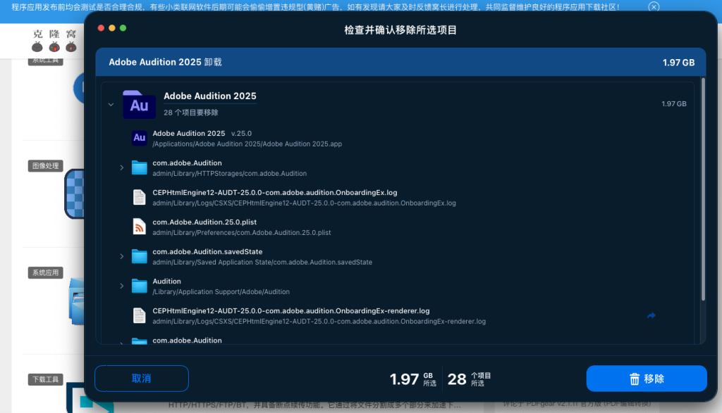Click the 1.97 GB size in the header bar
Image resolution: width=722 pixels, height=413 pixels.
678,63
